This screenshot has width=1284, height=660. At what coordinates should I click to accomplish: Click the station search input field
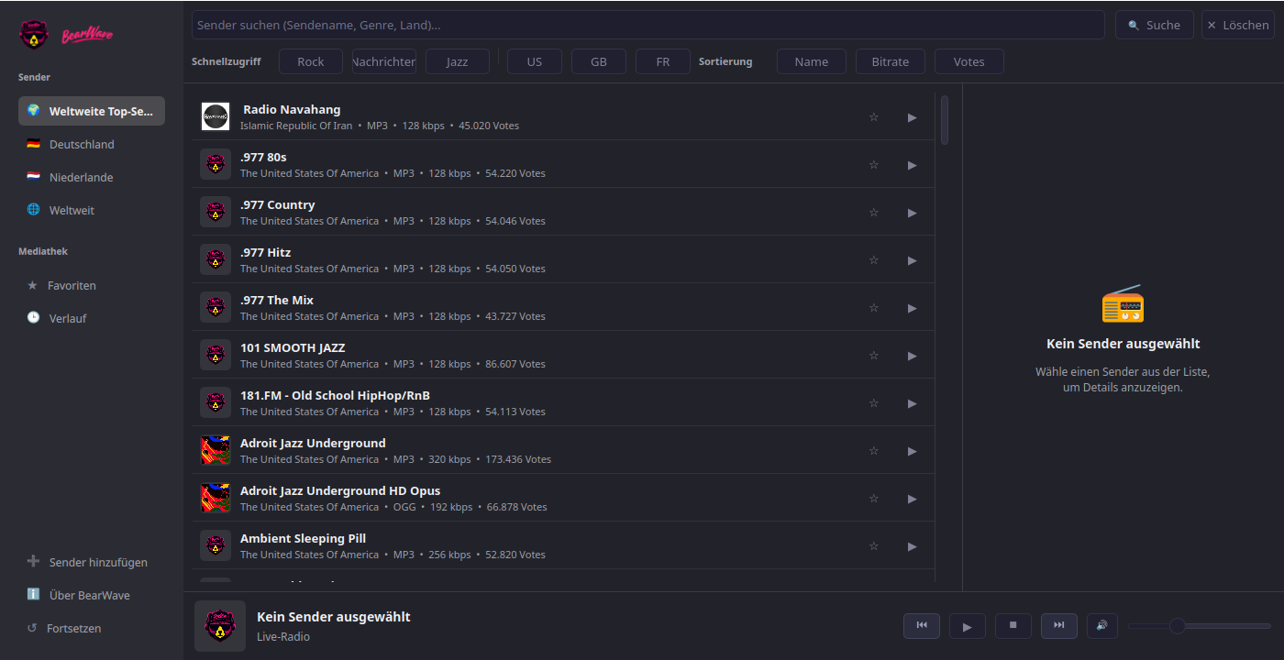click(648, 25)
